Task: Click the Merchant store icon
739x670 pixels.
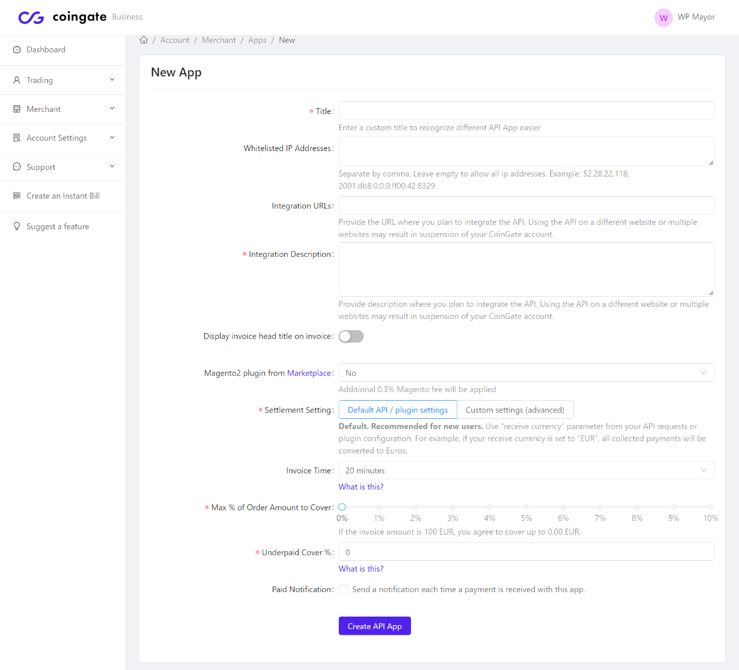Action: pos(17,109)
